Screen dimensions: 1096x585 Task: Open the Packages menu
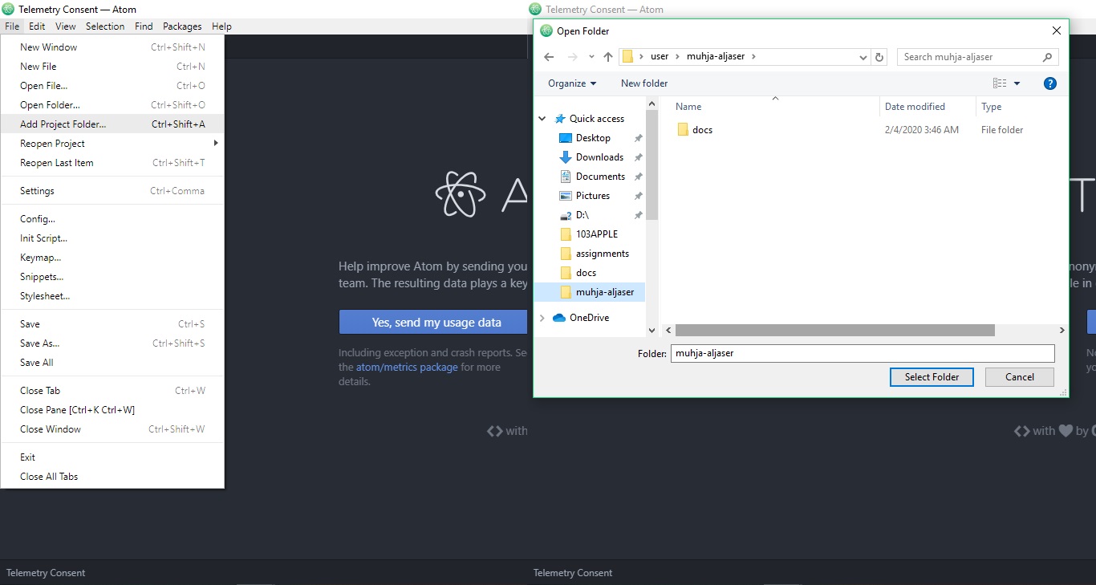(x=182, y=26)
